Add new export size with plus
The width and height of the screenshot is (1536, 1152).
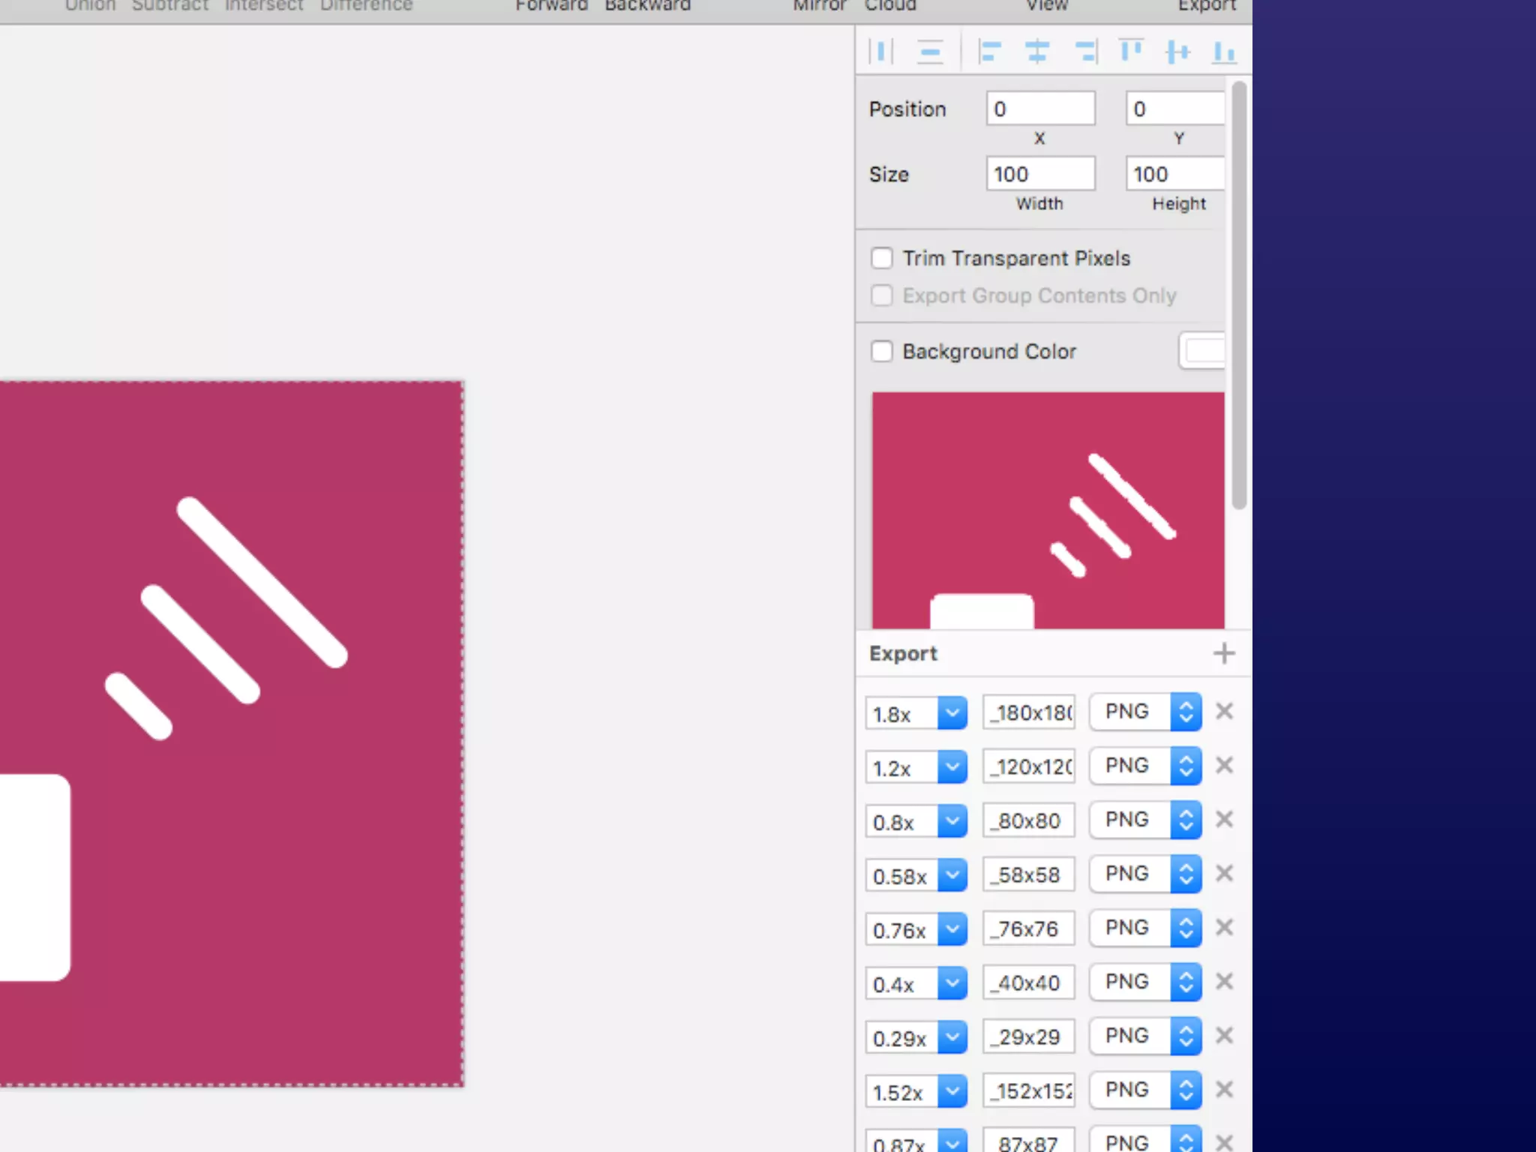(1224, 653)
